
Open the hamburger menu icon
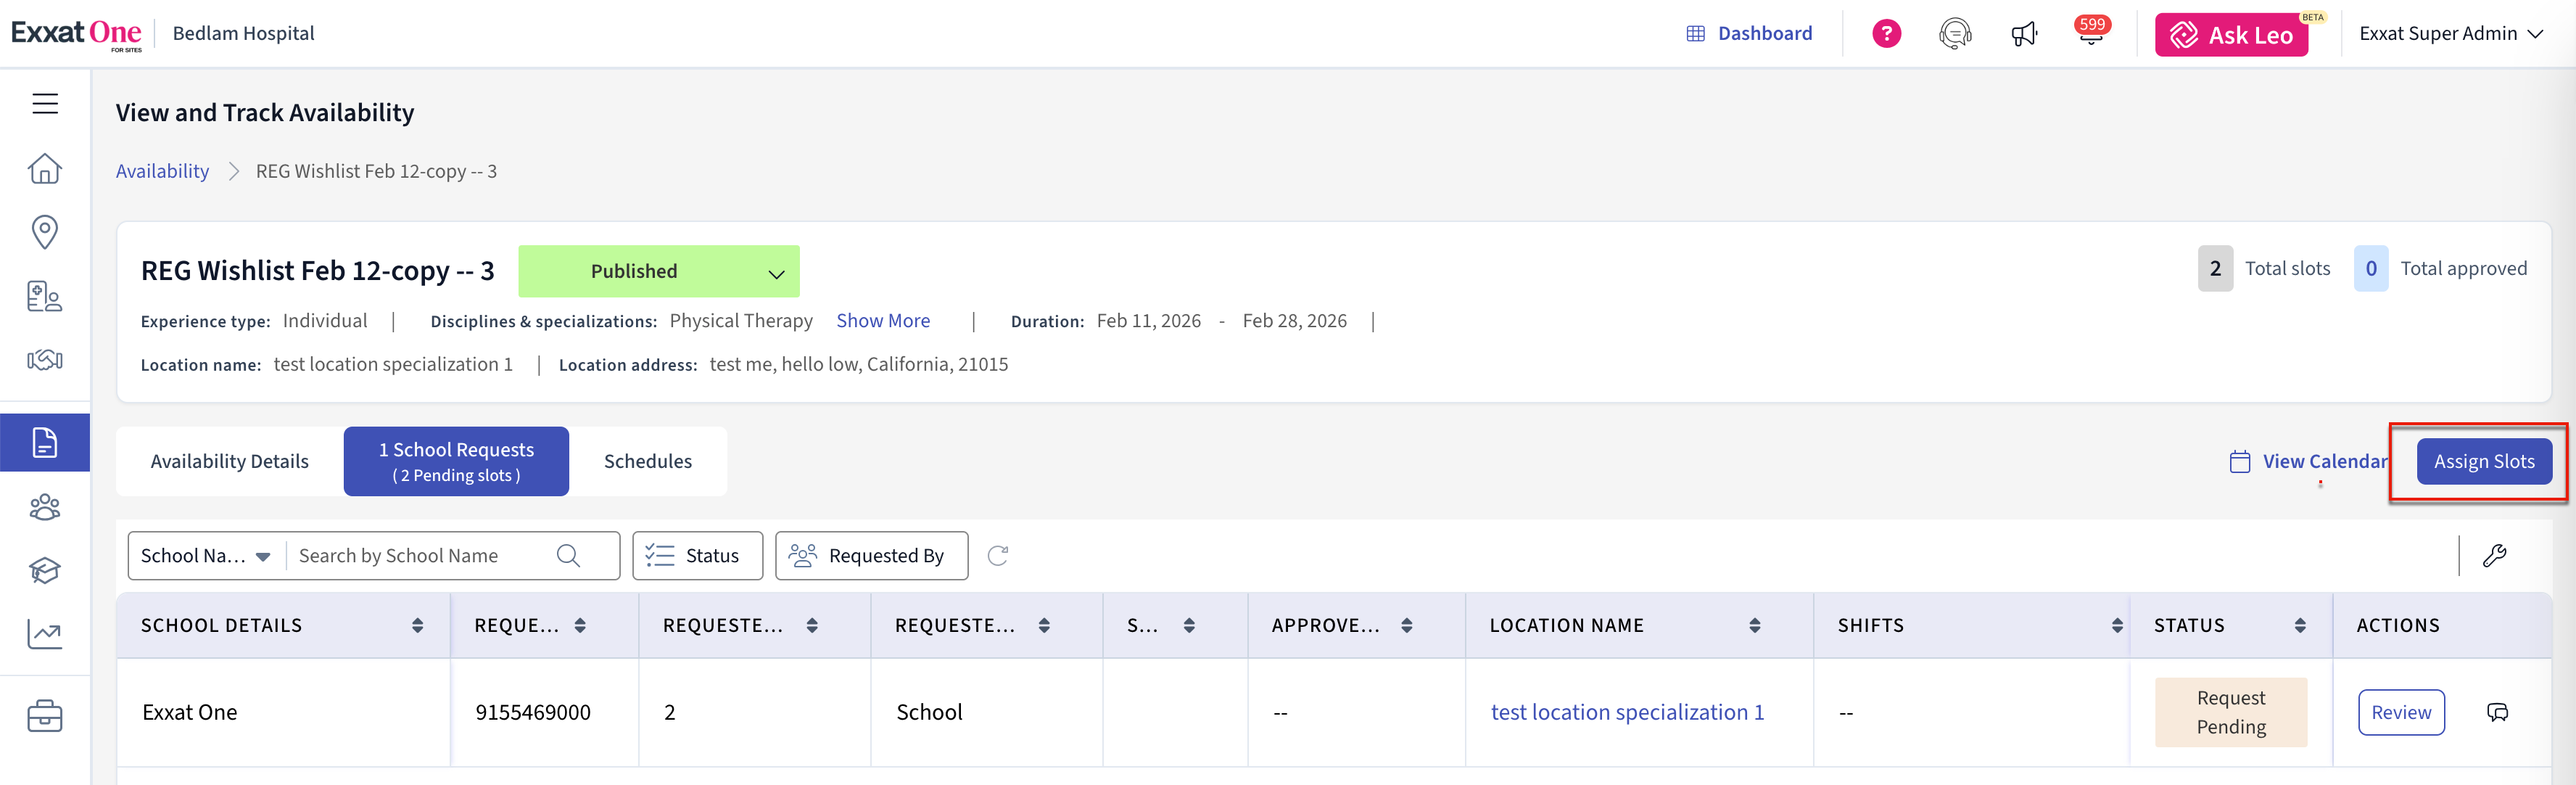coord(45,104)
